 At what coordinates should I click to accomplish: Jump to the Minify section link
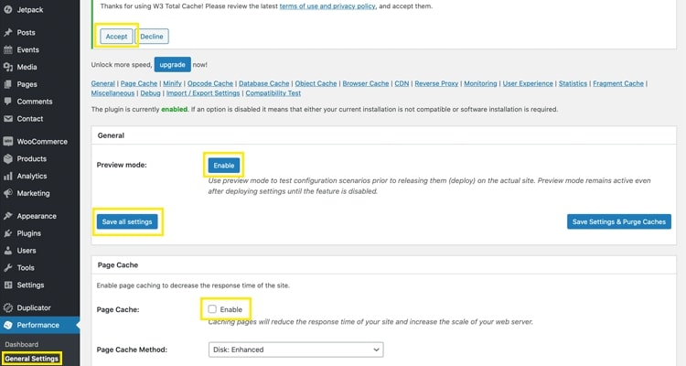pyautogui.click(x=172, y=83)
